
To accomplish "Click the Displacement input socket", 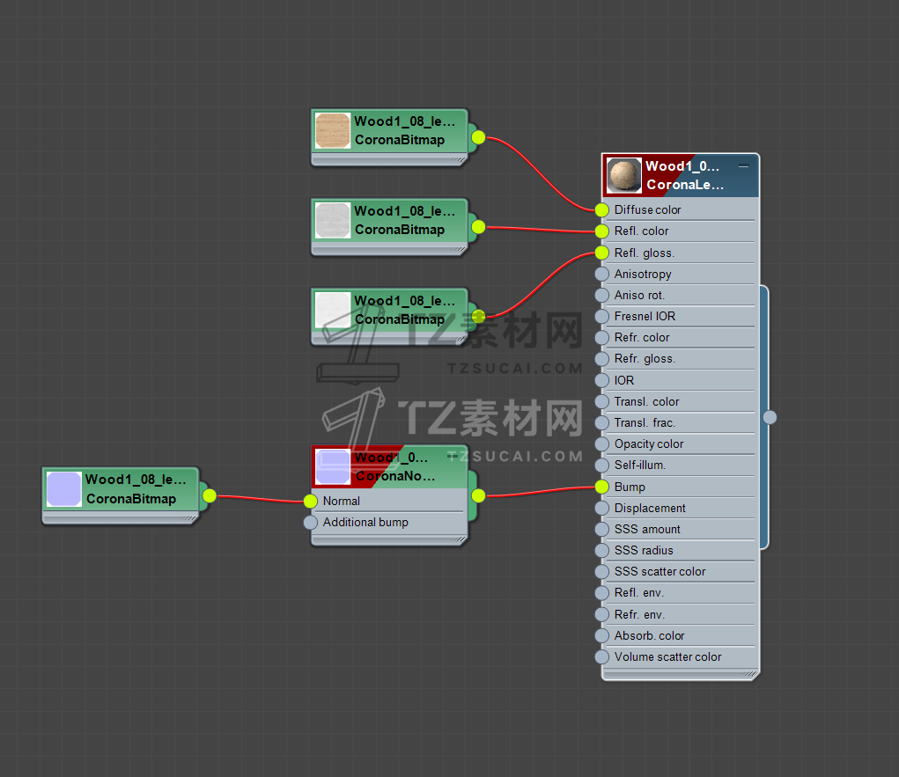I will pyautogui.click(x=601, y=509).
